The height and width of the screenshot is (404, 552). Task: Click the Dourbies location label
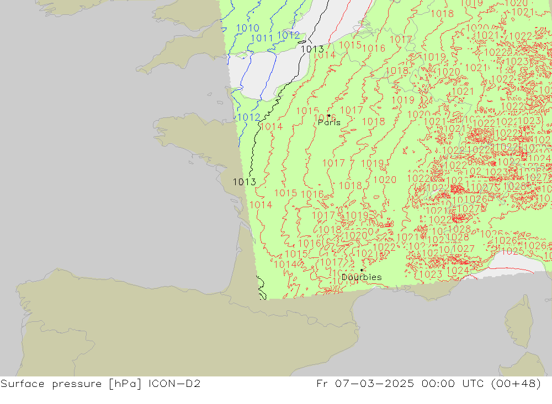(x=362, y=277)
